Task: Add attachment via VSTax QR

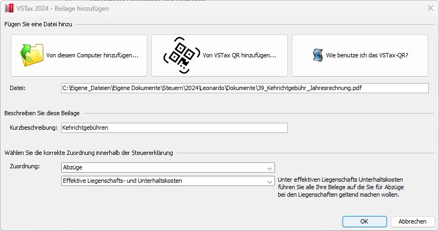Action: 220,55
